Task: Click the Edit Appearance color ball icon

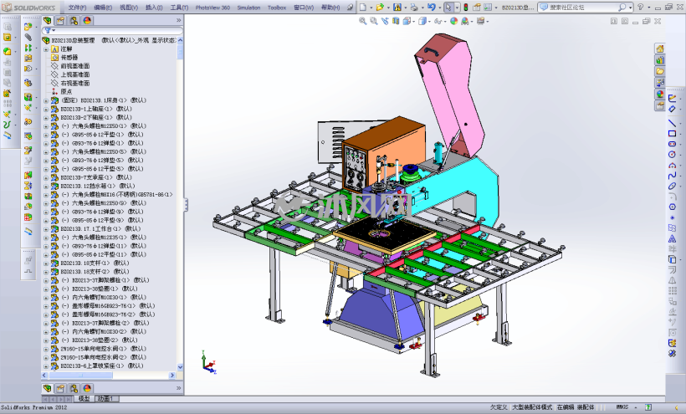Action: click(453, 21)
